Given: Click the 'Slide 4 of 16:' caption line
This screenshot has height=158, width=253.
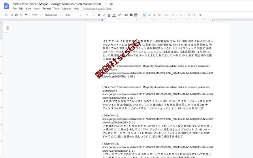Looking at the screenshot, I should (111, 143).
